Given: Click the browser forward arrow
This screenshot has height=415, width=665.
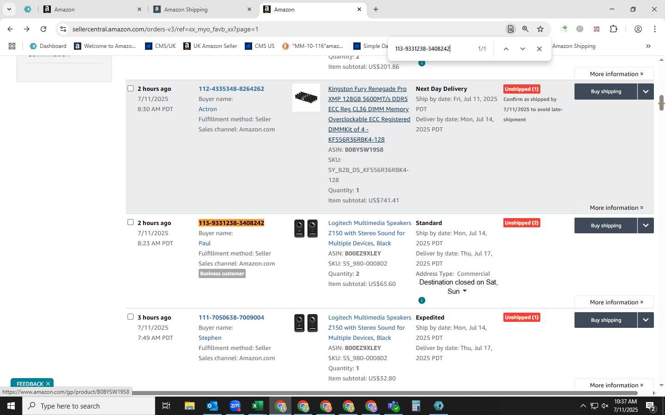Looking at the screenshot, I should coord(27,29).
